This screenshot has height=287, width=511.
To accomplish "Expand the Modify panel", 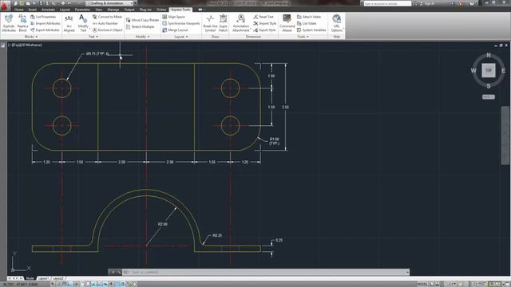I will pyautogui.click(x=143, y=37).
